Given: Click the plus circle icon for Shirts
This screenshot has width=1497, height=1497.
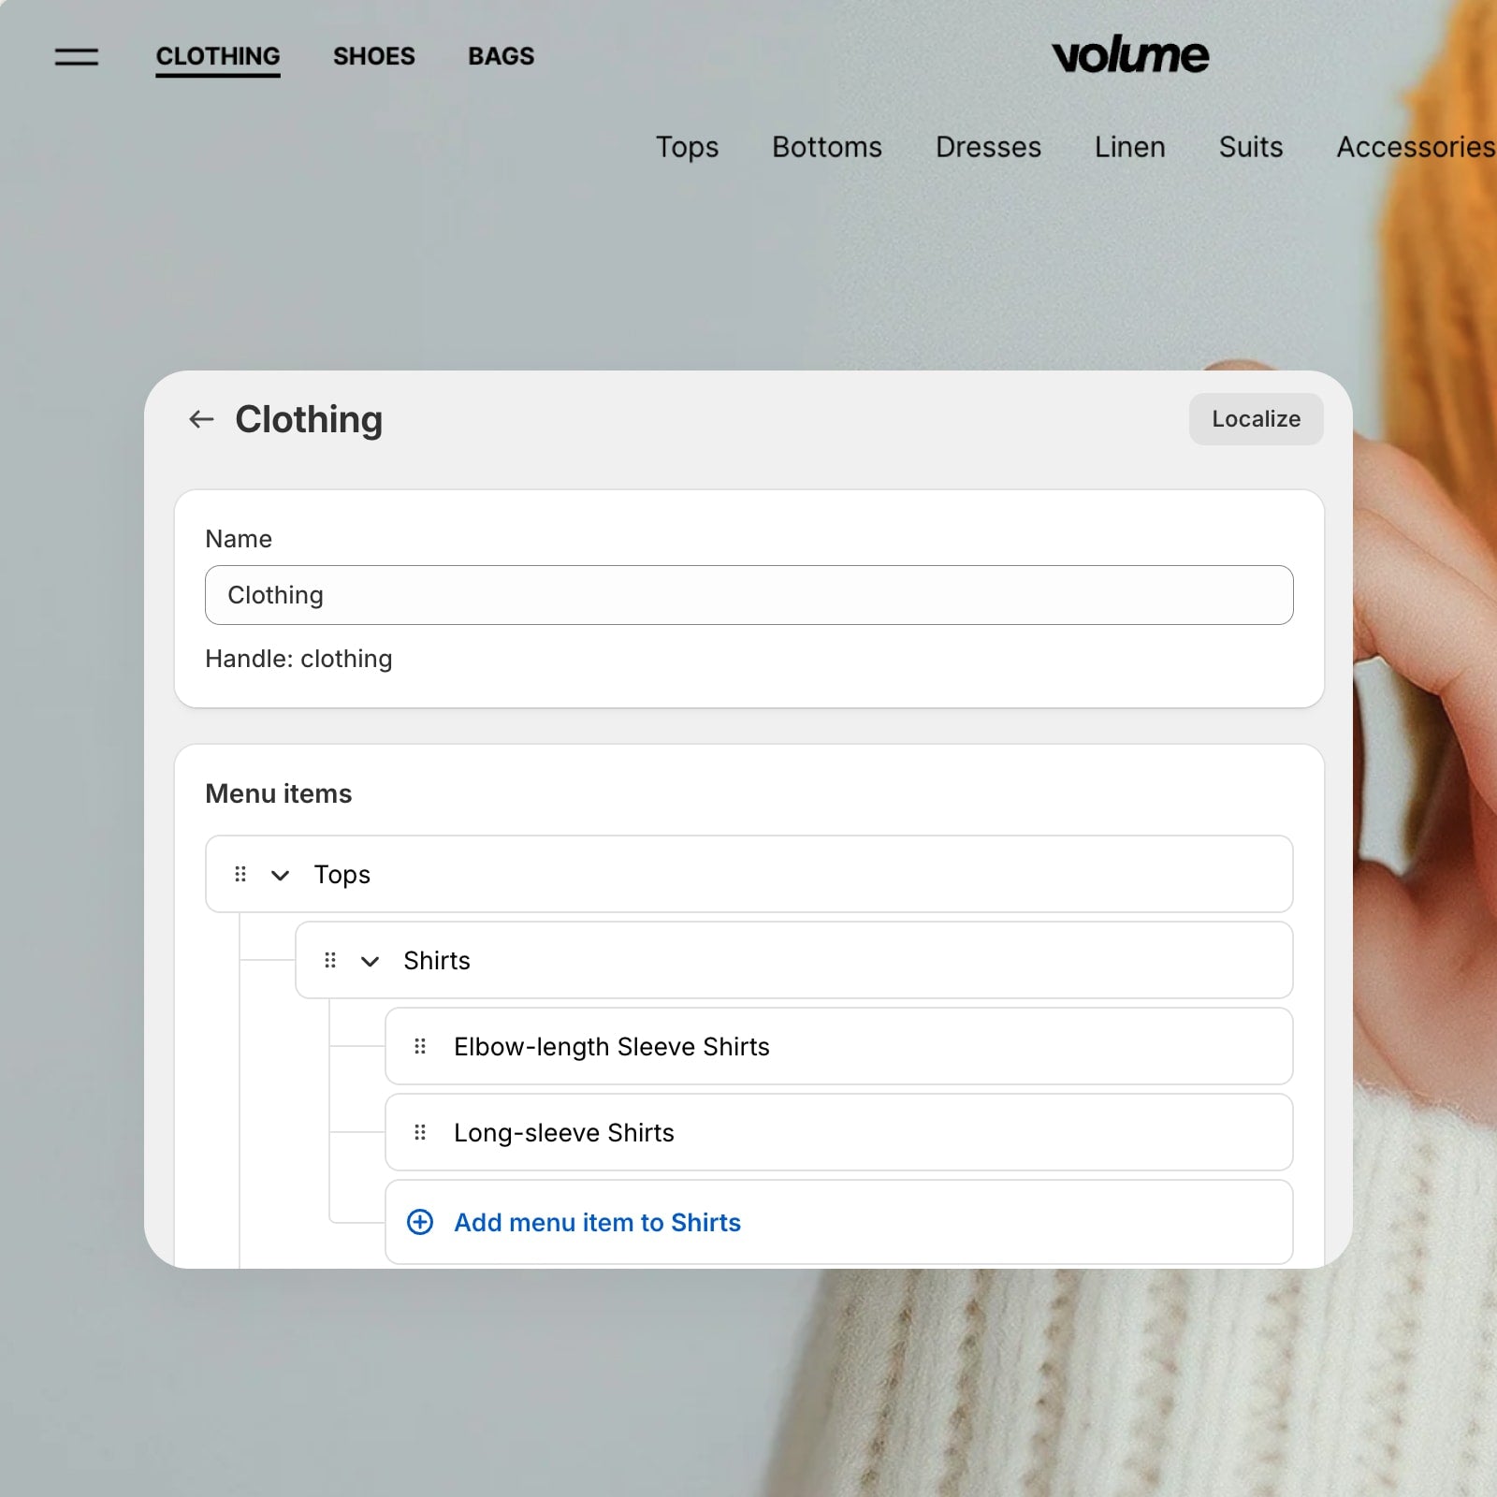Looking at the screenshot, I should (x=420, y=1222).
